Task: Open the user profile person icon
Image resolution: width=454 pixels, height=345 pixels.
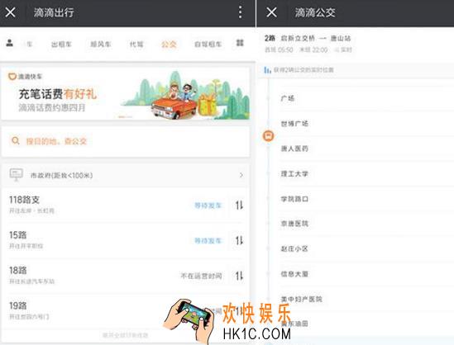Action: 10,44
